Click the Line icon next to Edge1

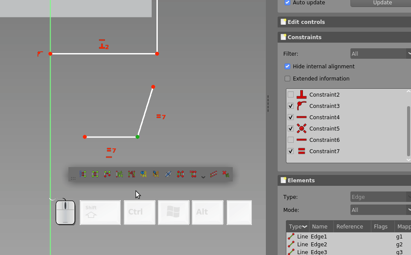[x=292, y=237]
